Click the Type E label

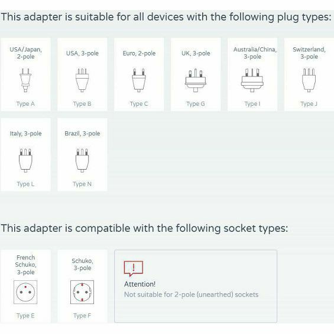point(25,316)
